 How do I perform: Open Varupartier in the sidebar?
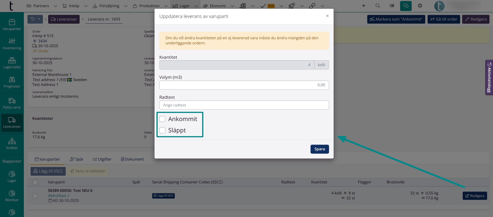12,25
